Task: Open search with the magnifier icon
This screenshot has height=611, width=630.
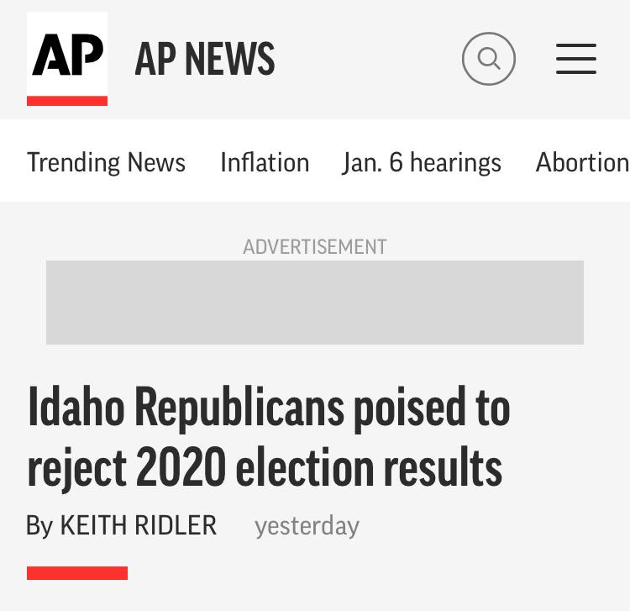Action: 488,59
